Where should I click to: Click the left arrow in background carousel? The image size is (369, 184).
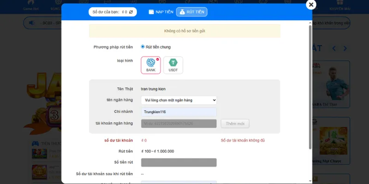(334, 48)
